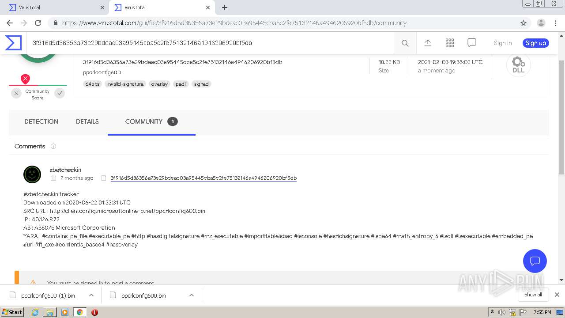The width and height of the screenshot is (565, 318).
Task: Select the COMMUNITY tab
Action: click(x=151, y=121)
